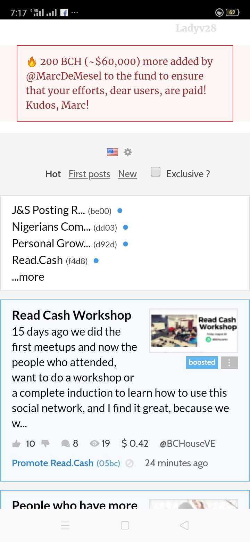
Task: Click the like count 10
Action: (x=31, y=444)
